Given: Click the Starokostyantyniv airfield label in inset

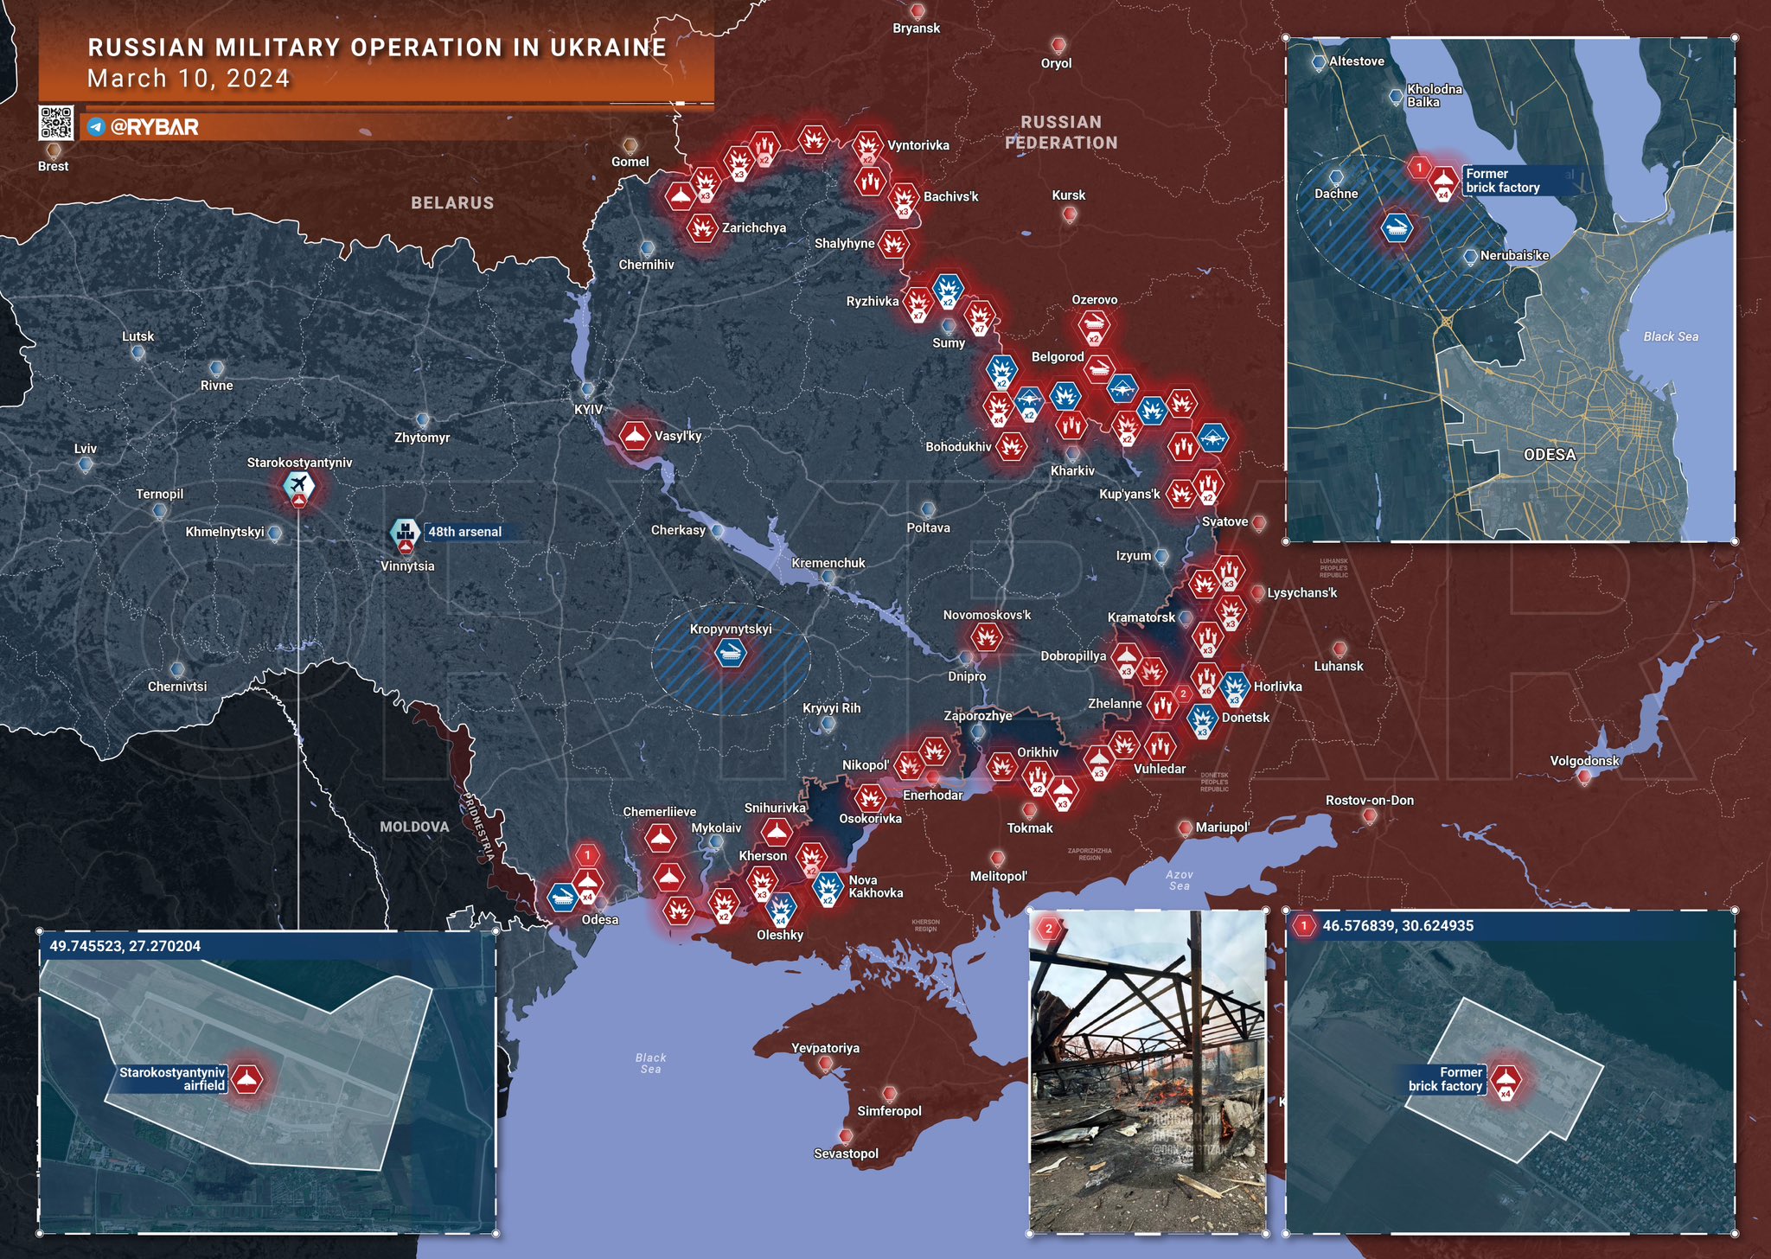Looking at the screenshot, I should click(172, 1079).
